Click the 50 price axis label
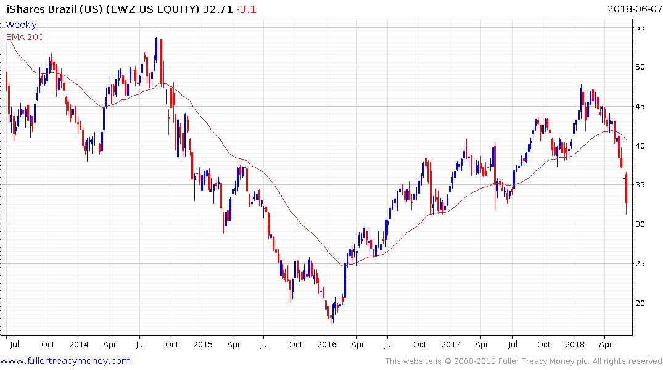Image resolution: width=663 pixels, height=370 pixels. click(640, 67)
